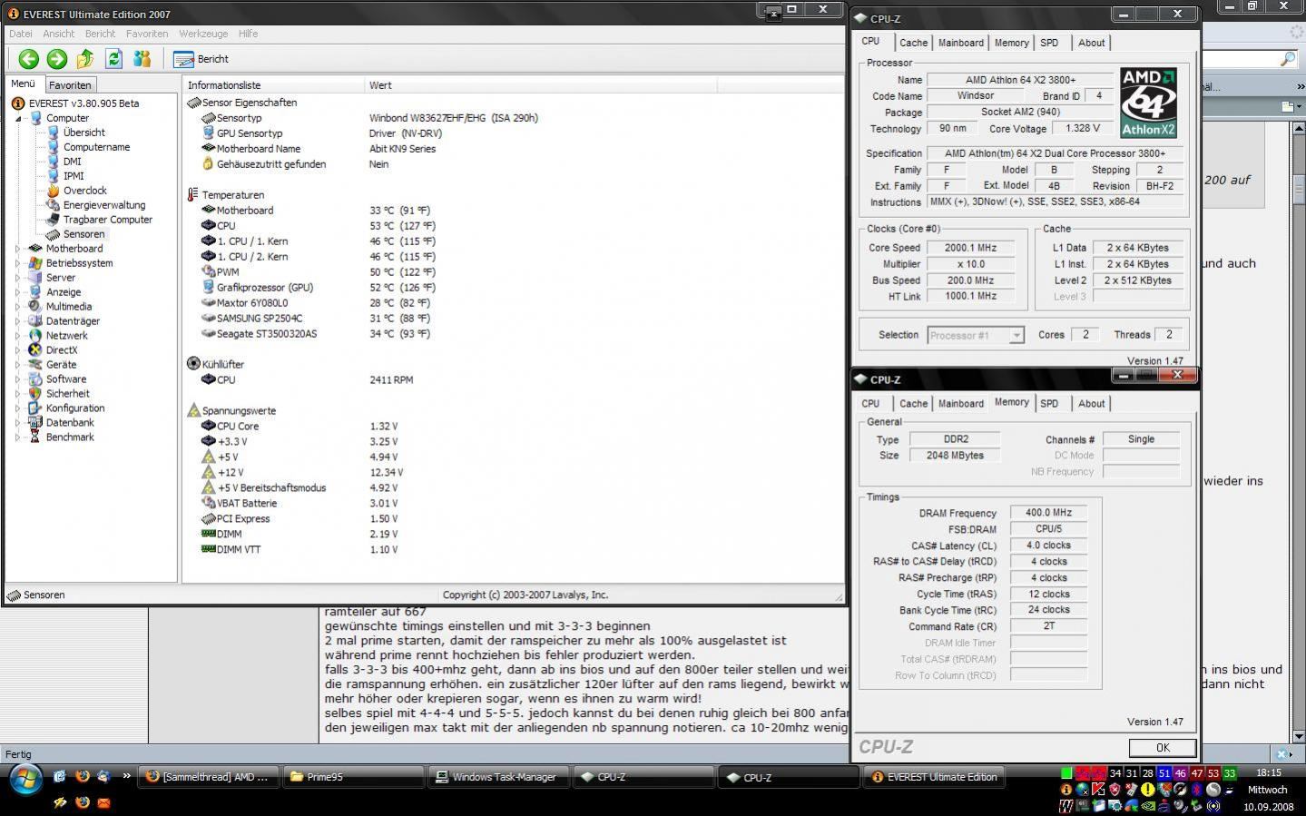Click the Datenbank icon in the tree
This screenshot has height=816, width=1306.
tap(35, 423)
